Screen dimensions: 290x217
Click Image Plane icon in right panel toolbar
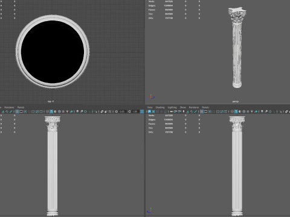(x=187, y=112)
